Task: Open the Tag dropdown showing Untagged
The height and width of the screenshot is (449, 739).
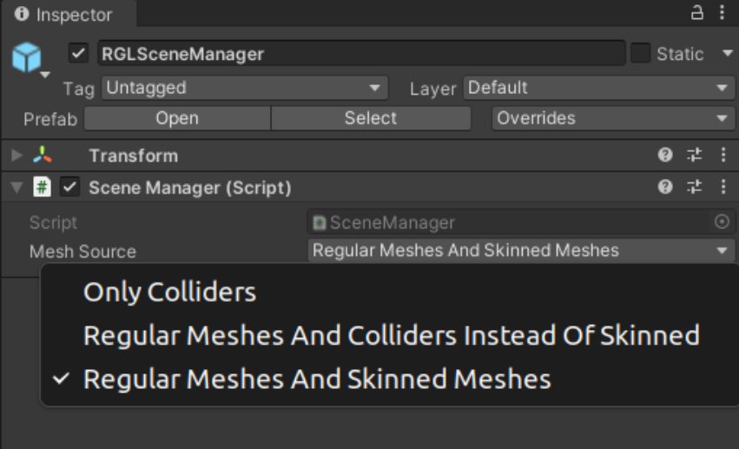Action: [x=245, y=88]
